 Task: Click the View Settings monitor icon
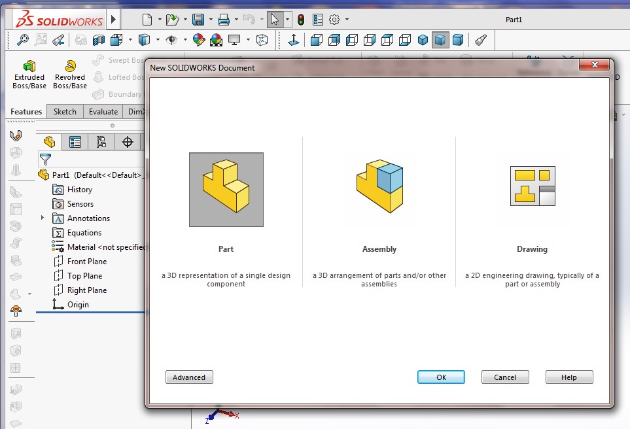tap(234, 40)
